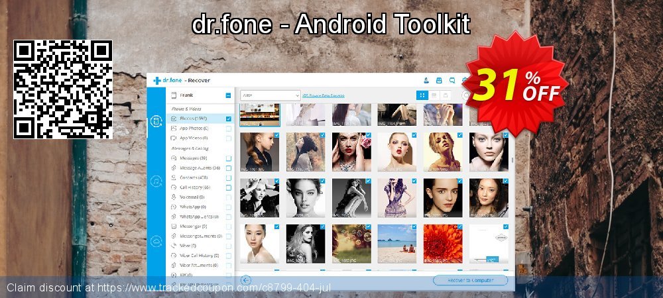This screenshot has width=663, height=298.
Task: Uncheck the red flower photo checkbox
Action: click(x=460, y=226)
